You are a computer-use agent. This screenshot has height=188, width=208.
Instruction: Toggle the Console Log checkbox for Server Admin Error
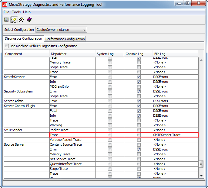(x=139, y=101)
